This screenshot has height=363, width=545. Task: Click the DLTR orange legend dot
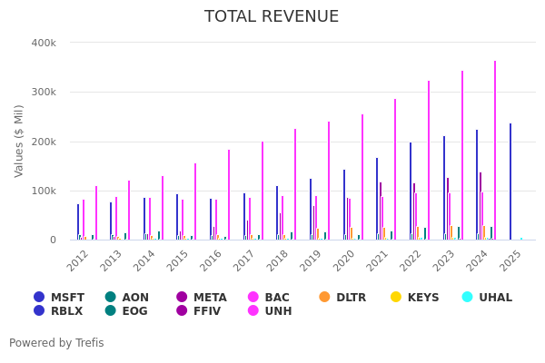(x=325, y=297)
